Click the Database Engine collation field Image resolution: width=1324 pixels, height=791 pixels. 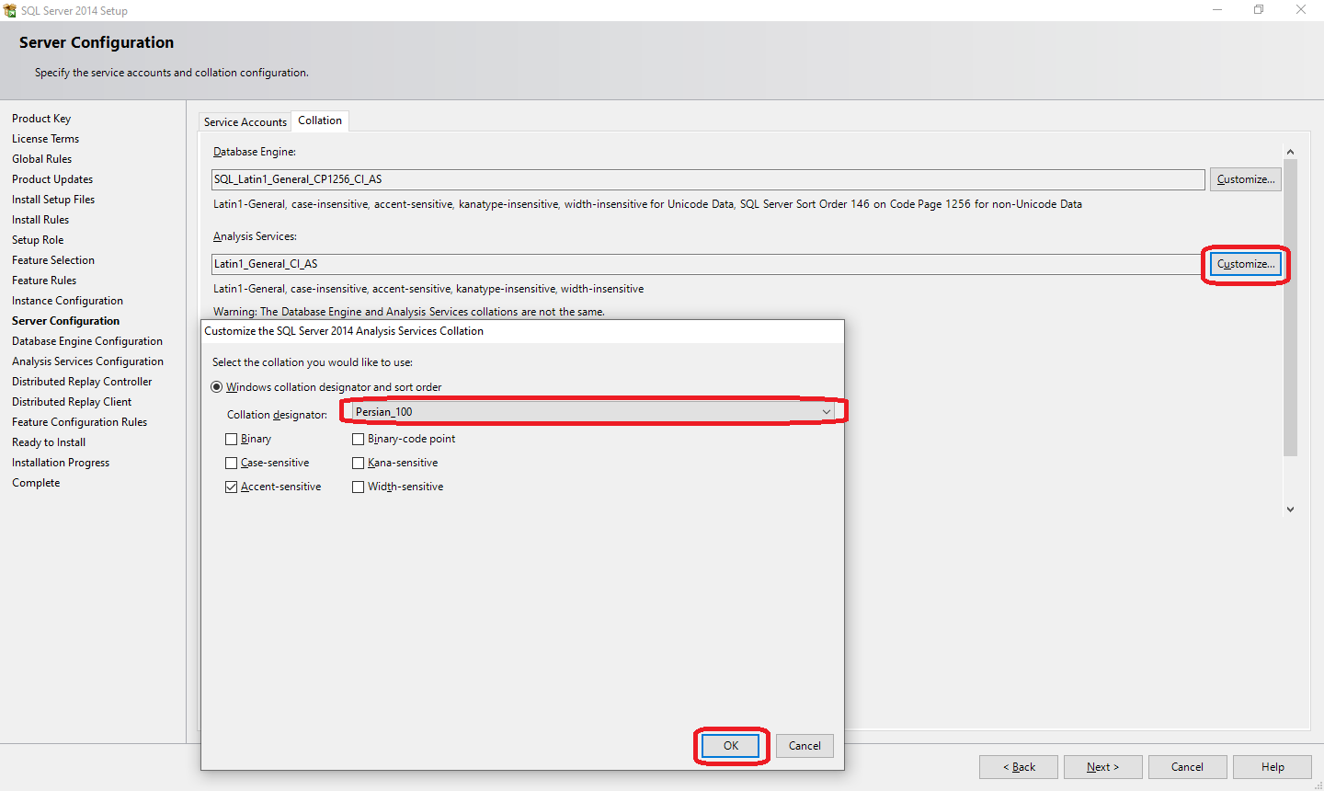click(x=708, y=179)
